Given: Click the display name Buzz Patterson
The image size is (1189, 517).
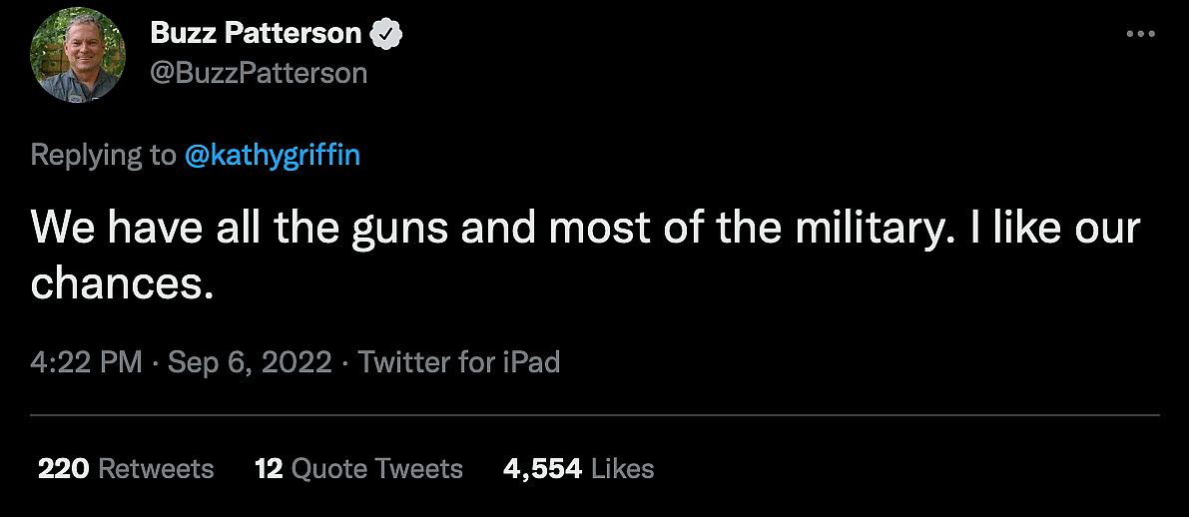Looking at the screenshot, I should pos(256,33).
